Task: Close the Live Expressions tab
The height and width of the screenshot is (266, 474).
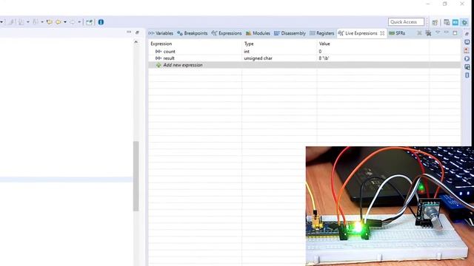Action: (x=382, y=33)
